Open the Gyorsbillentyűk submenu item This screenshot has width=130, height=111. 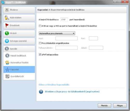point(19,76)
